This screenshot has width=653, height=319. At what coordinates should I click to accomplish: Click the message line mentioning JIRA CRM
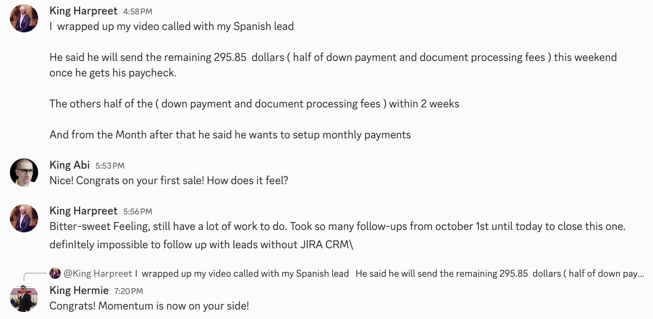click(x=201, y=245)
